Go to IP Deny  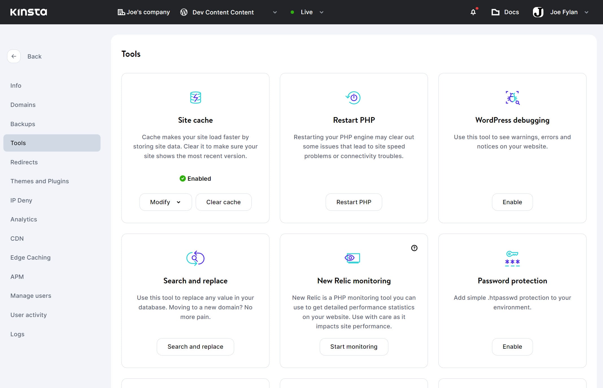[x=21, y=200]
